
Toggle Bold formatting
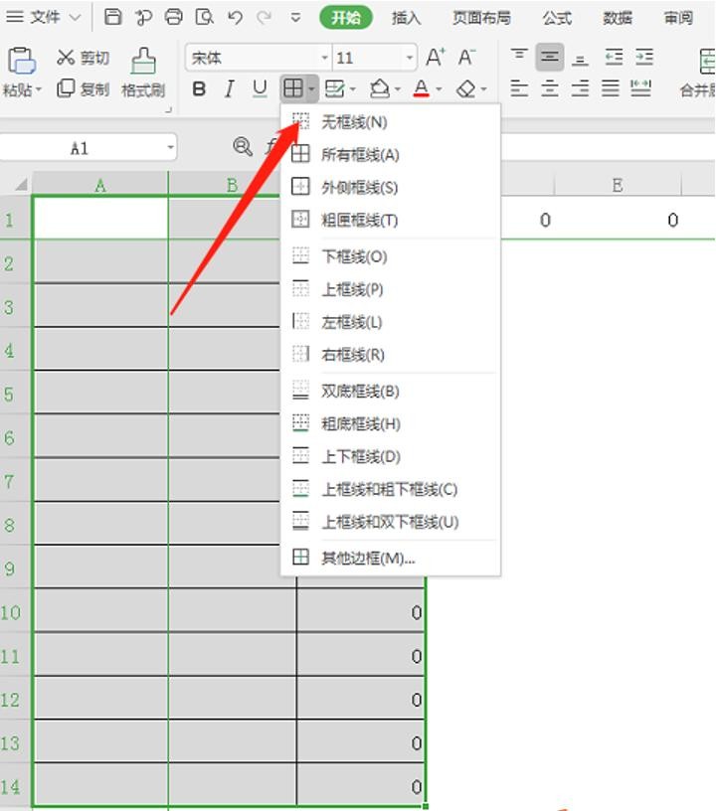pyautogui.click(x=199, y=89)
